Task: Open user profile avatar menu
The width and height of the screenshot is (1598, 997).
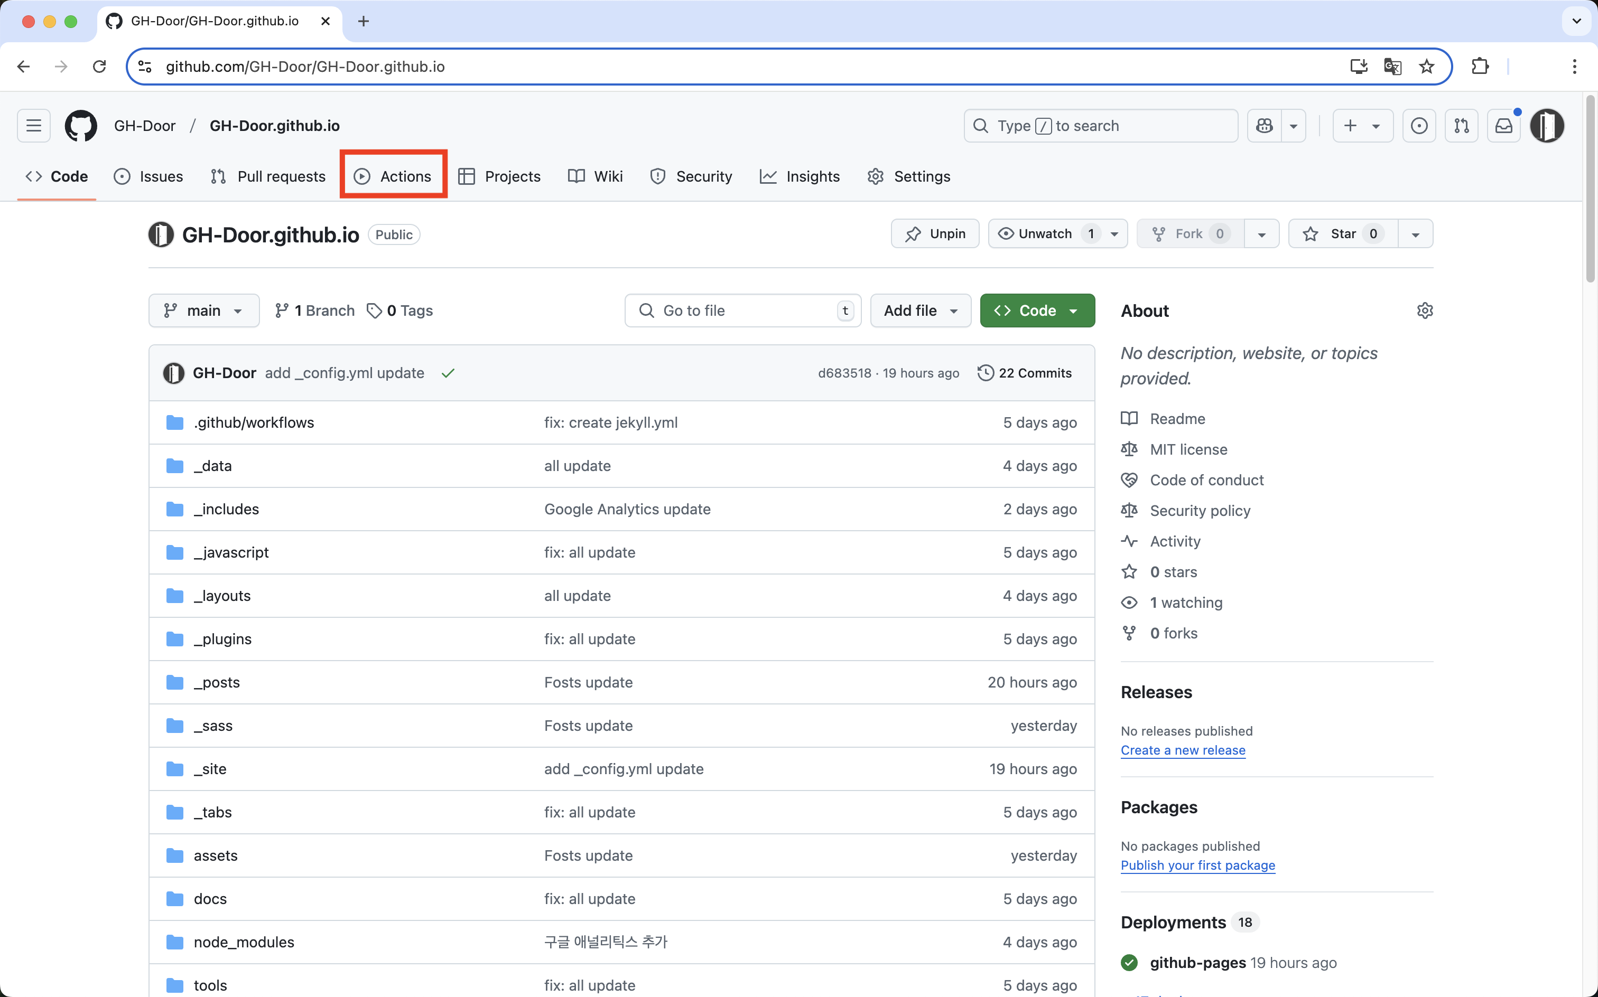Action: 1547,125
